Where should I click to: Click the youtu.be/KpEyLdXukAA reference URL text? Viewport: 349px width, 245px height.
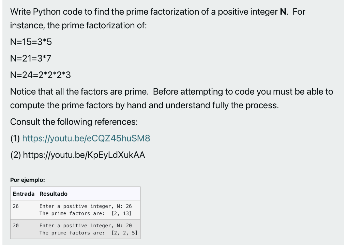coord(84,155)
